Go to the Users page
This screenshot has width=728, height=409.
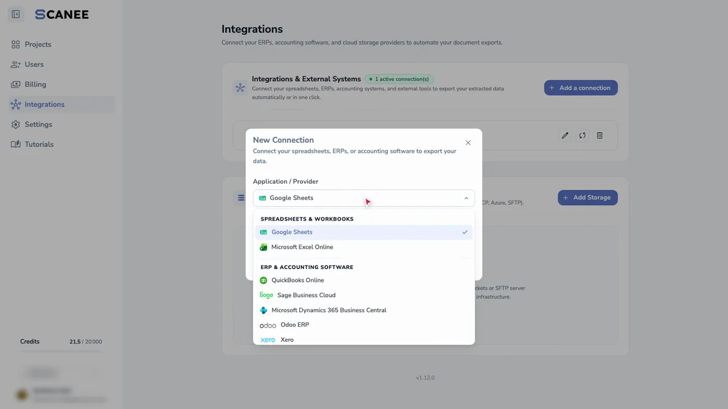[62, 65]
